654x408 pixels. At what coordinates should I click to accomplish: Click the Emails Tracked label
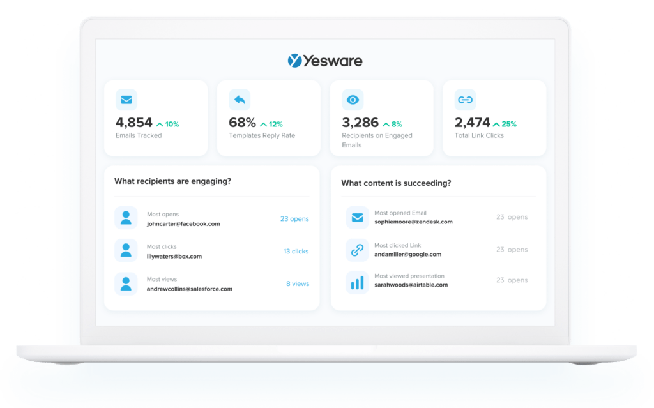[139, 135]
